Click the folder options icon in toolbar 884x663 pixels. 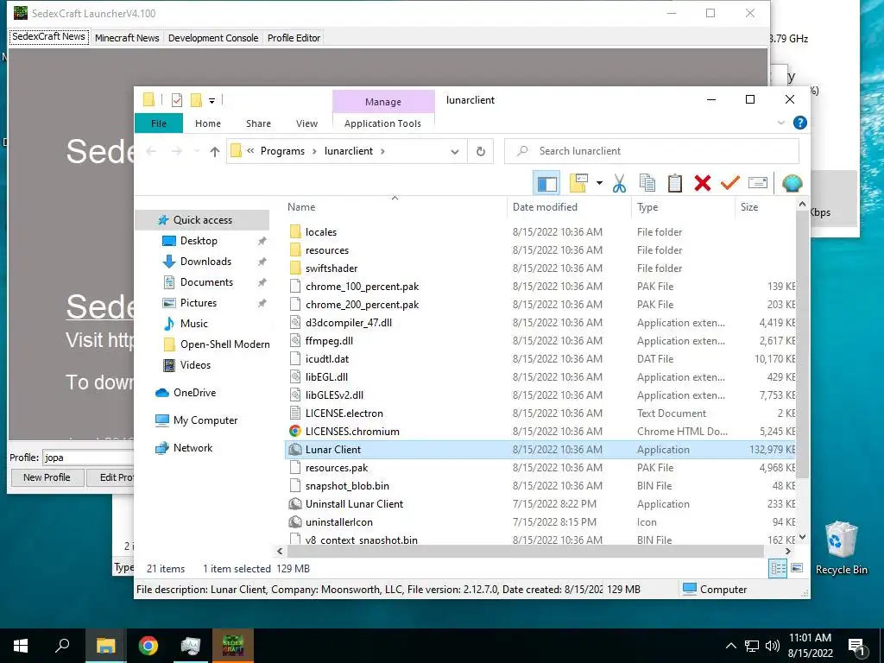tap(579, 183)
